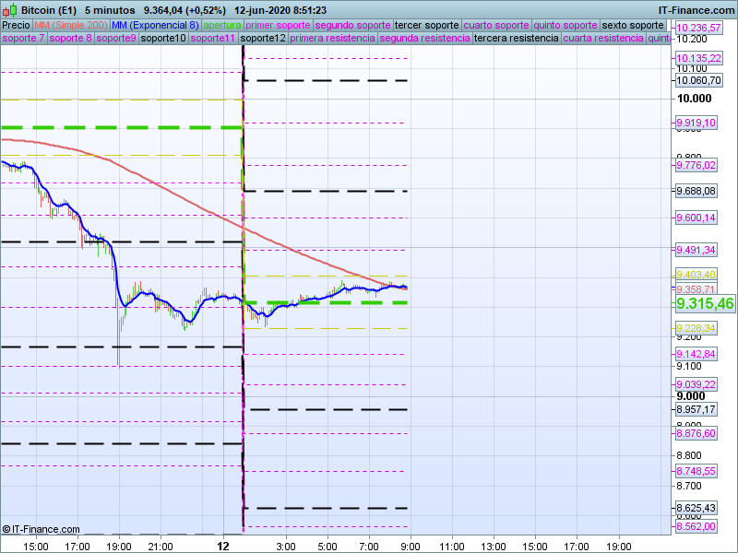Click the apertura indicator label

coord(222,25)
